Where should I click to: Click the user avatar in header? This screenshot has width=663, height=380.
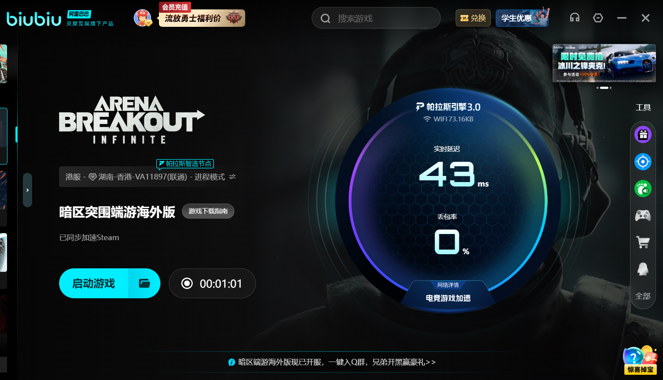(x=142, y=18)
